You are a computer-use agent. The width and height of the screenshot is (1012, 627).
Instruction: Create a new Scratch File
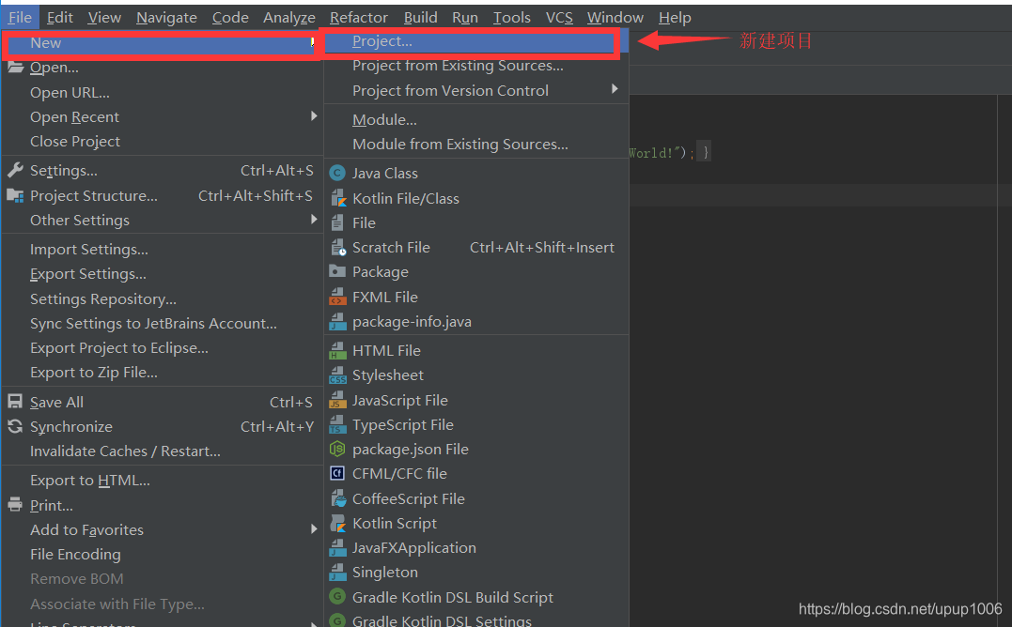point(391,247)
